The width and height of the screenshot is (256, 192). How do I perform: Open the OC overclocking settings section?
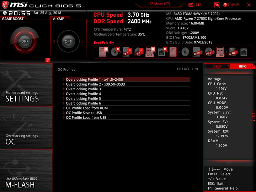(26, 128)
